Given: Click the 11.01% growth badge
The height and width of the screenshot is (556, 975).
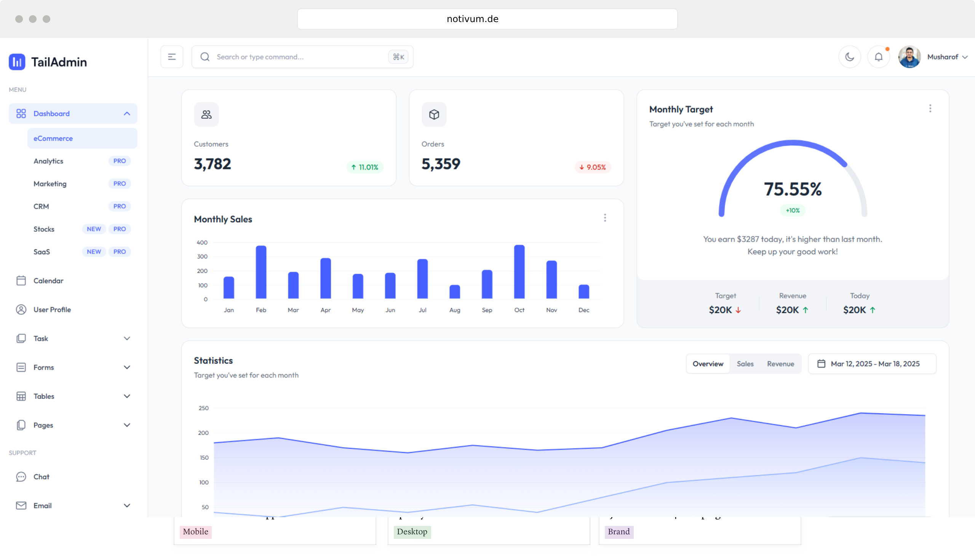Looking at the screenshot, I should 365,167.
